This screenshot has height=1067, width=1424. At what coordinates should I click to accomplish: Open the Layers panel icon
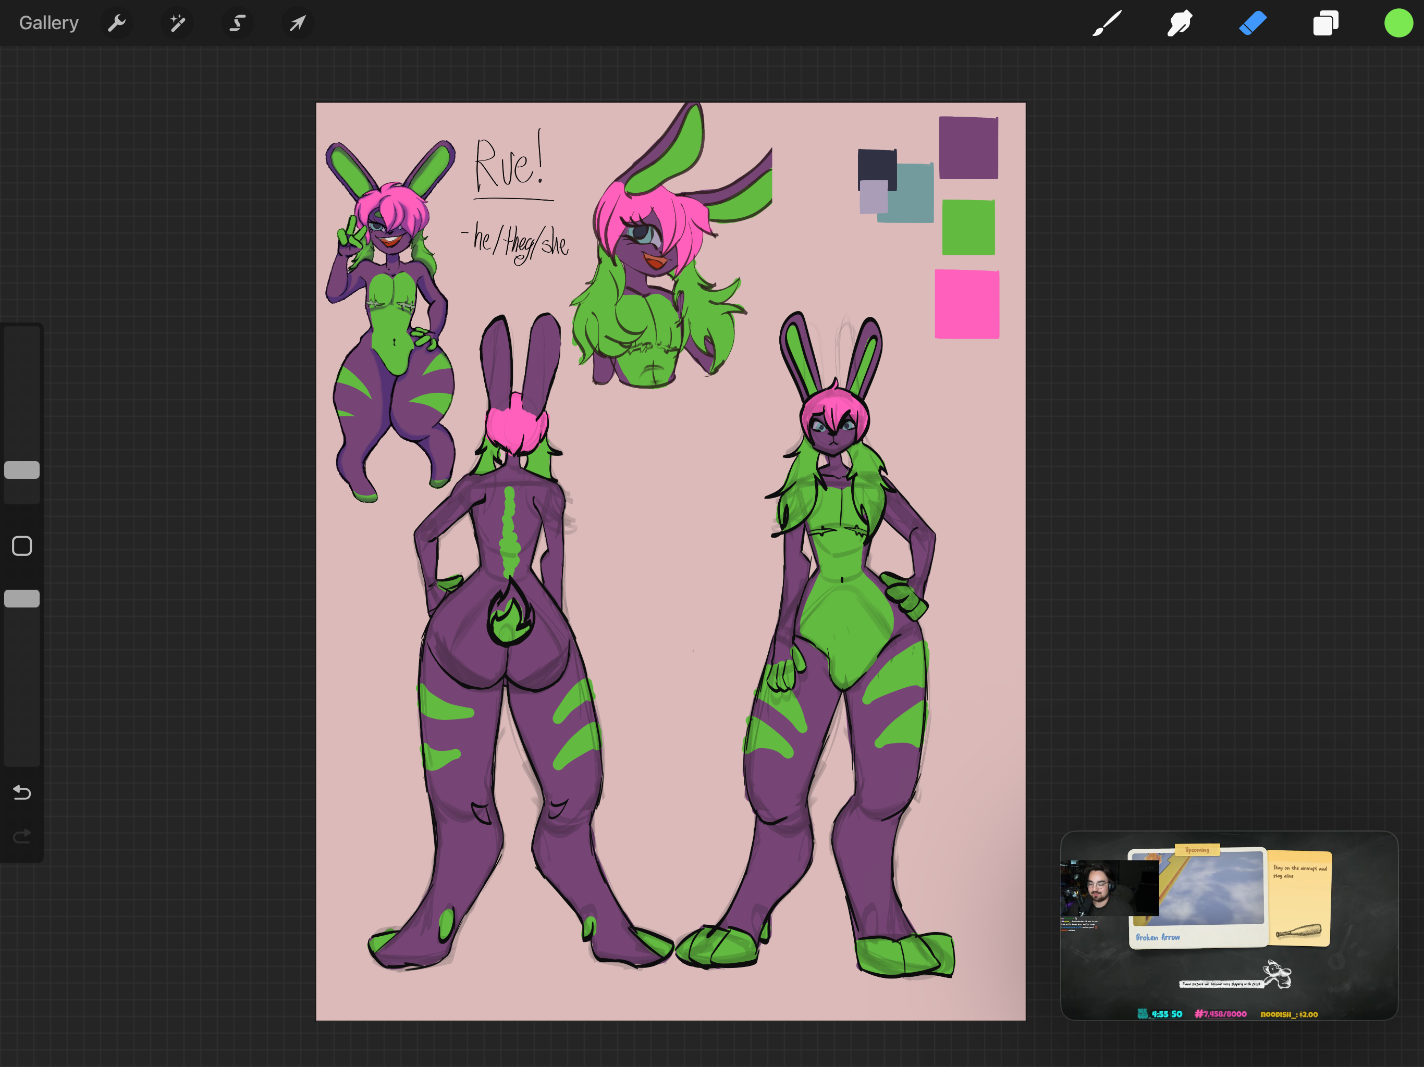(x=1325, y=23)
